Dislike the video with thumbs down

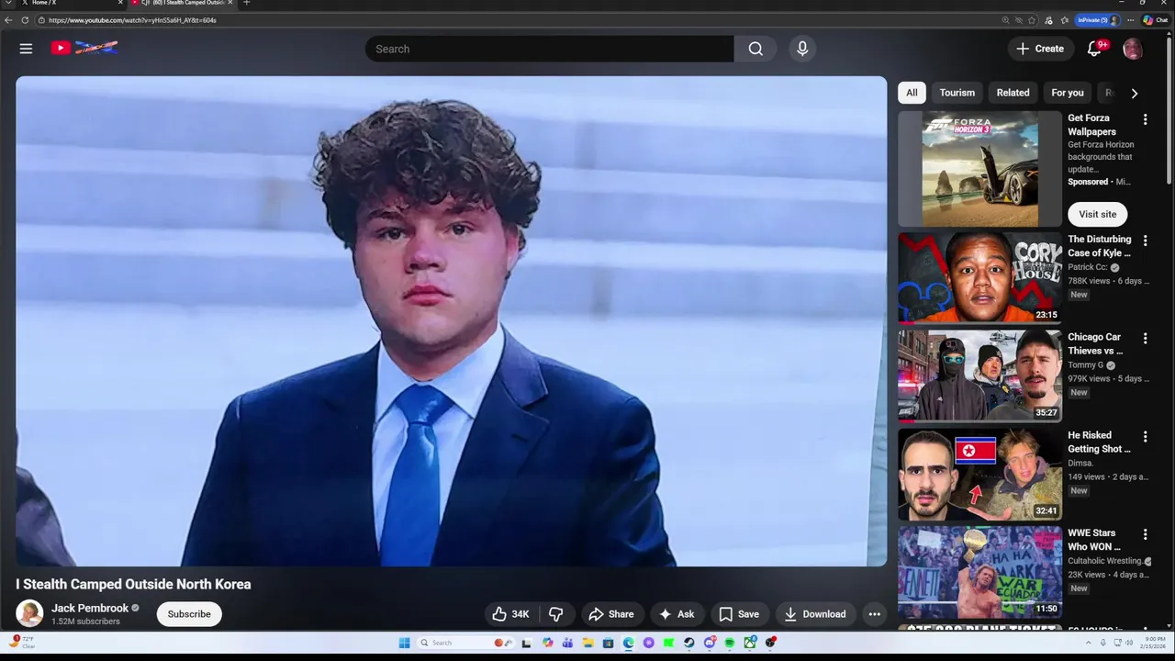click(556, 614)
